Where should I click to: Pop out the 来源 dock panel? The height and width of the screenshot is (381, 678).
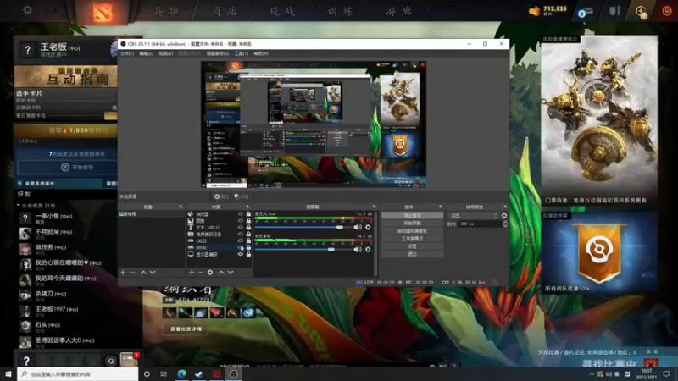coord(247,207)
